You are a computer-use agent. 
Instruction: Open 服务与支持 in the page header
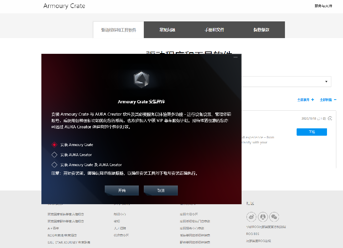pos(323,6)
